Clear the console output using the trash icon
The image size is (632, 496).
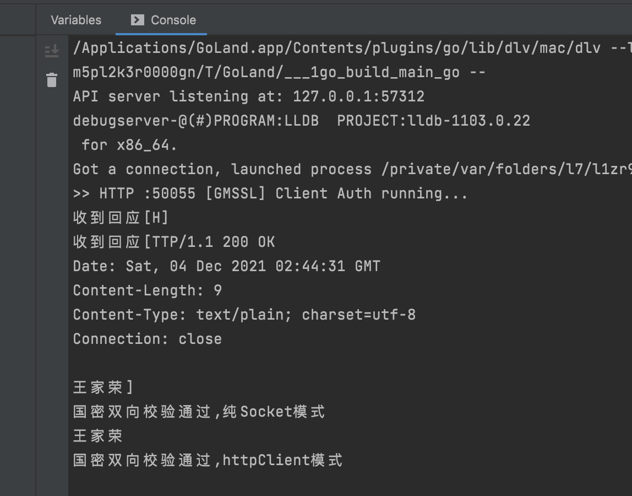[51, 79]
